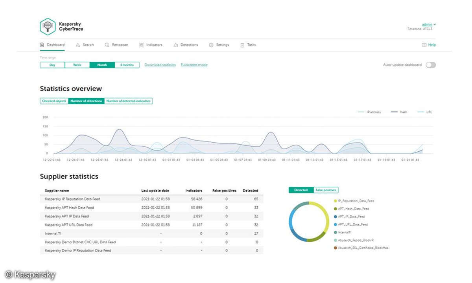Image resolution: width=472 pixels, height=283 pixels.
Task: Click the Retroscan icon
Action: coord(107,45)
